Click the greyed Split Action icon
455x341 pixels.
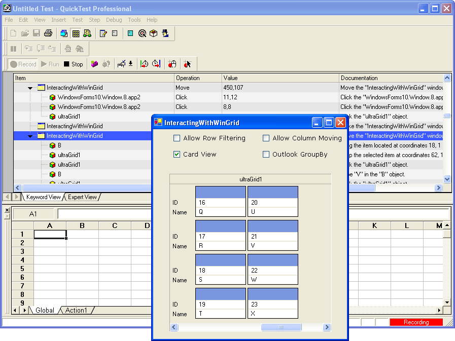tap(106, 64)
